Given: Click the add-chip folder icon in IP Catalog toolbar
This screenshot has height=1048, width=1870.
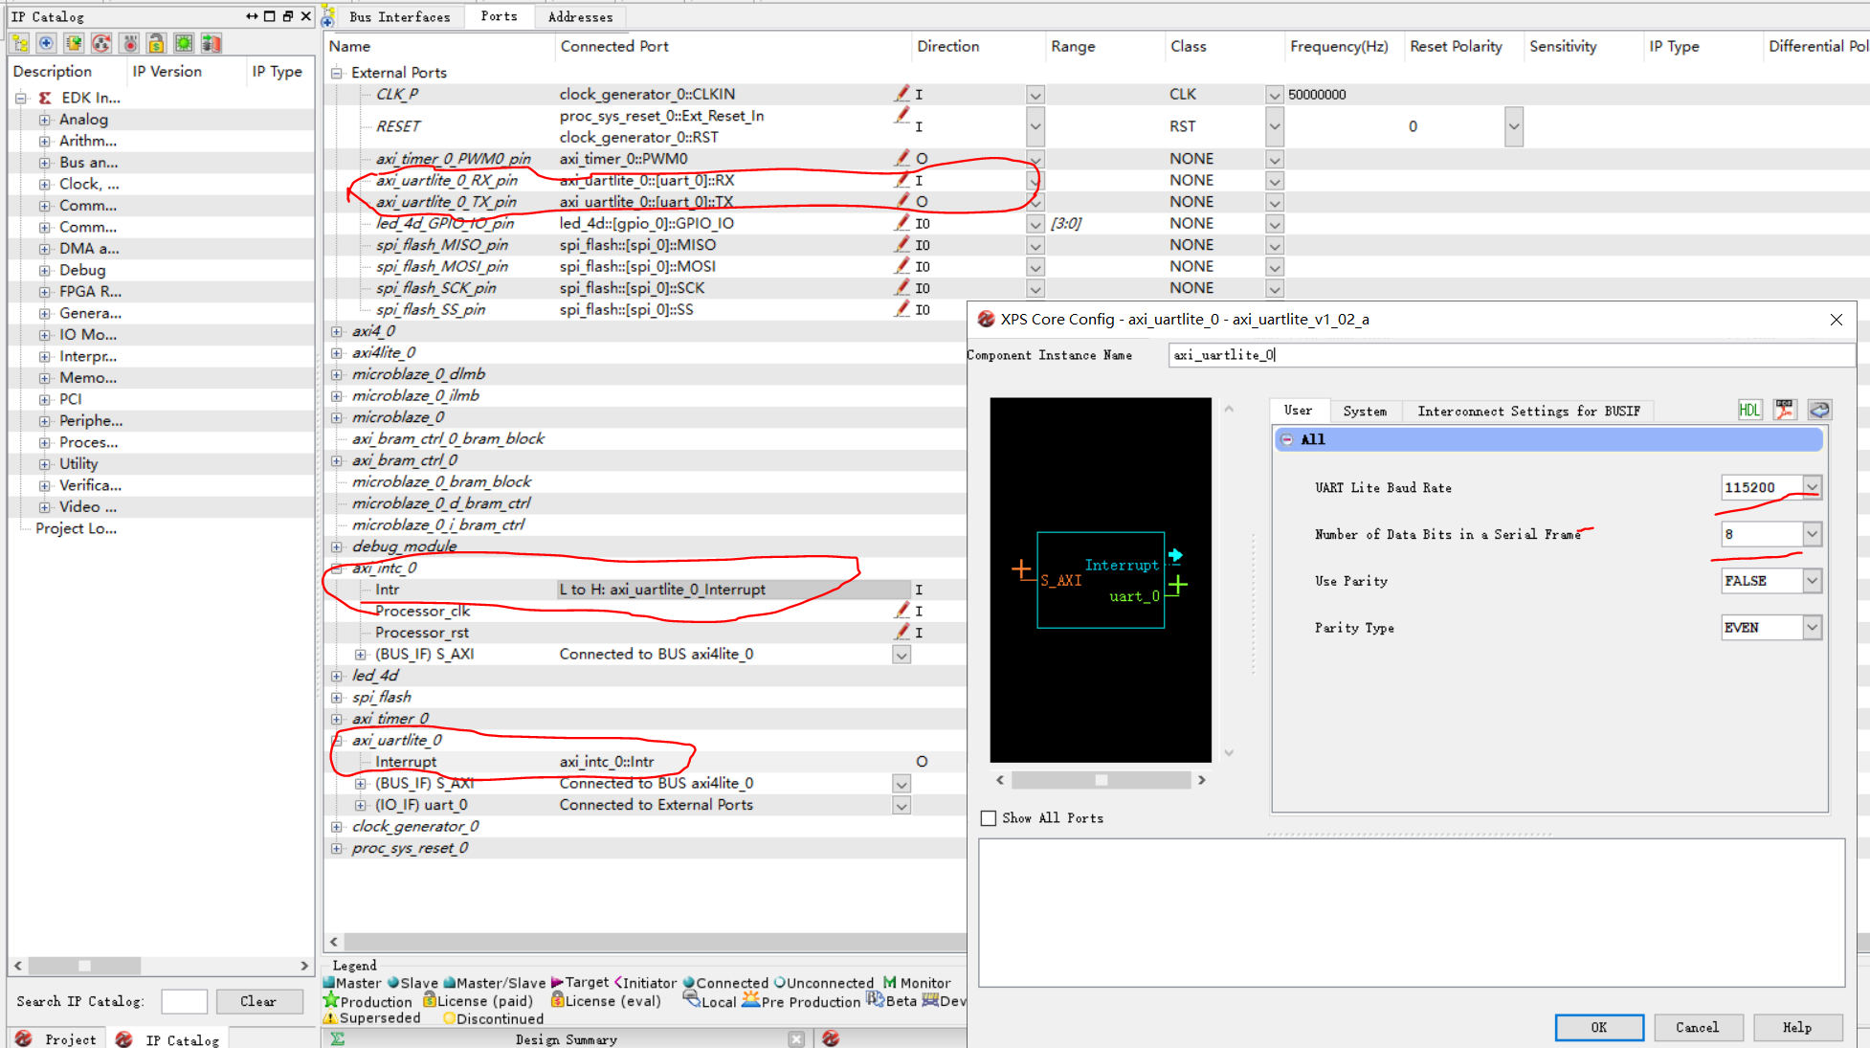Looking at the screenshot, I should [74, 43].
